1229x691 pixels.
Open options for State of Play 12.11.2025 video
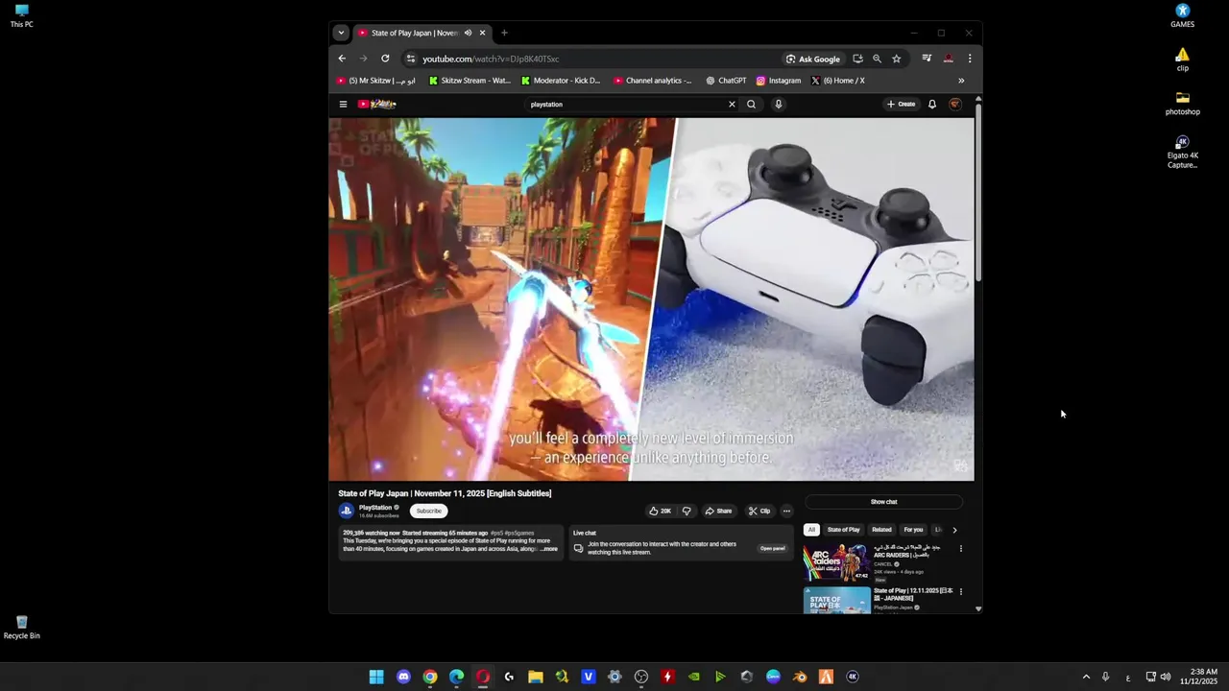(x=961, y=591)
